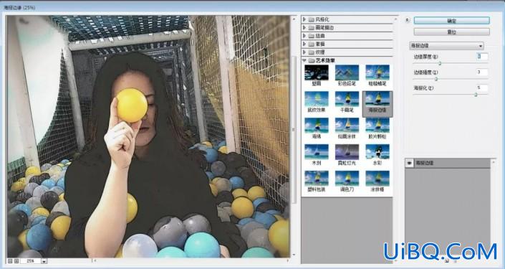Select the 彩色铅笔 (Colored Pencil) filter thumbnail
Screen dimensions: 505x269
tap(347, 72)
